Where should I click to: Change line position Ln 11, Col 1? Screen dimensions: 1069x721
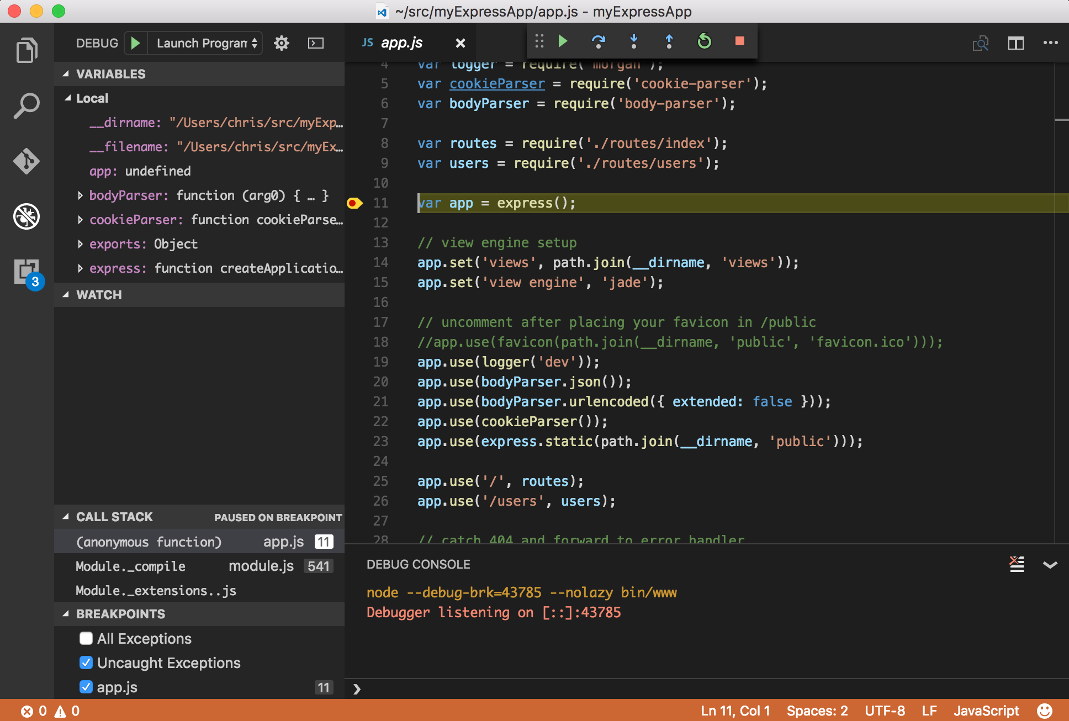coord(735,711)
